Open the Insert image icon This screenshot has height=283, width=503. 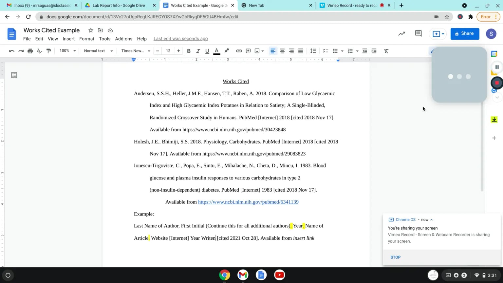pyautogui.click(x=257, y=51)
